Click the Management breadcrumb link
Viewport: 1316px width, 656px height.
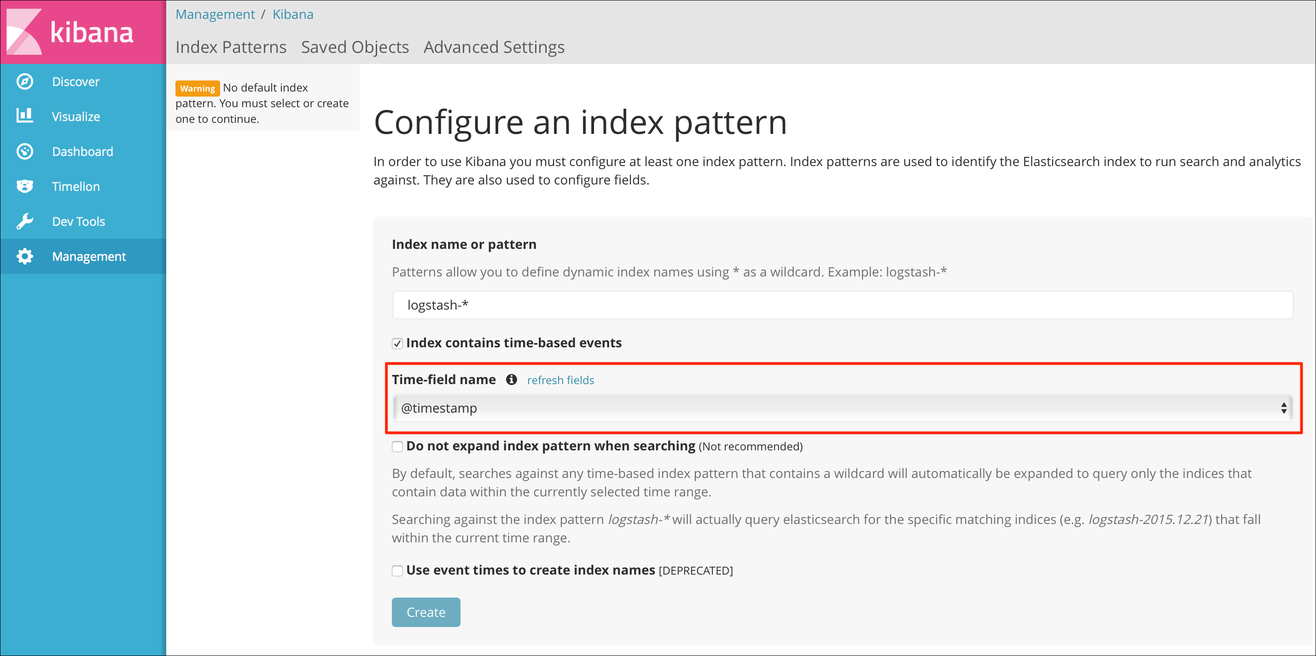coord(215,14)
